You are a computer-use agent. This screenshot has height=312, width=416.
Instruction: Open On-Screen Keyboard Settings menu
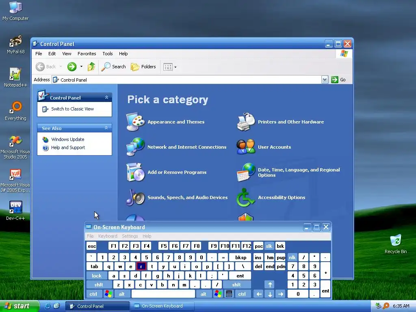pyautogui.click(x=130, y=236)
